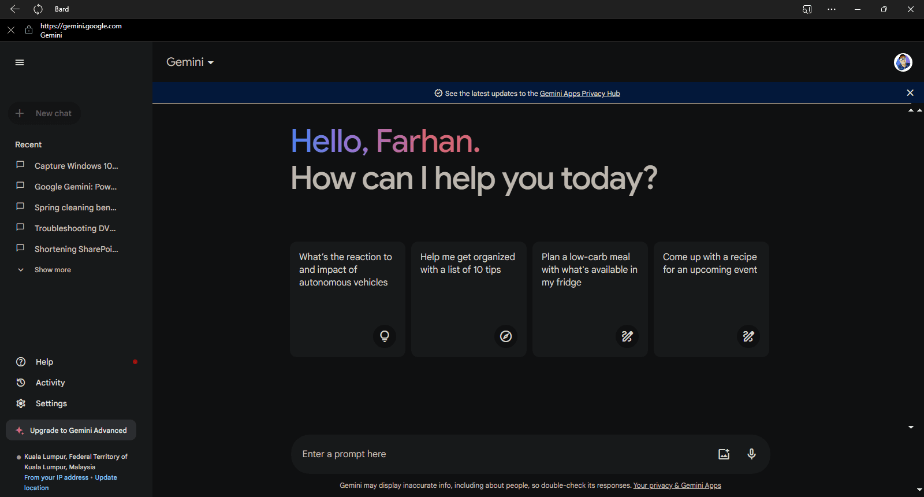The height and width of the screenshot is (497, 924).
Task: Click the microphone icon in prompt box
Action: coord(751,454)
